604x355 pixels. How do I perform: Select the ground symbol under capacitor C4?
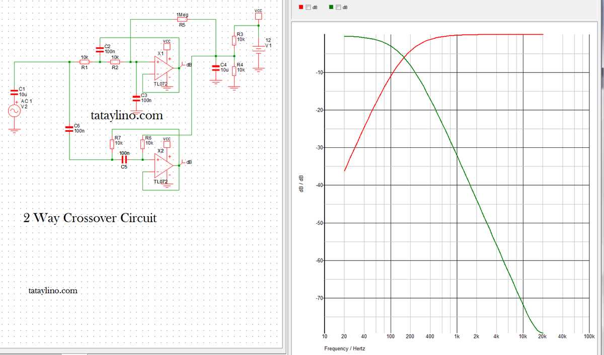coord(215,81)
